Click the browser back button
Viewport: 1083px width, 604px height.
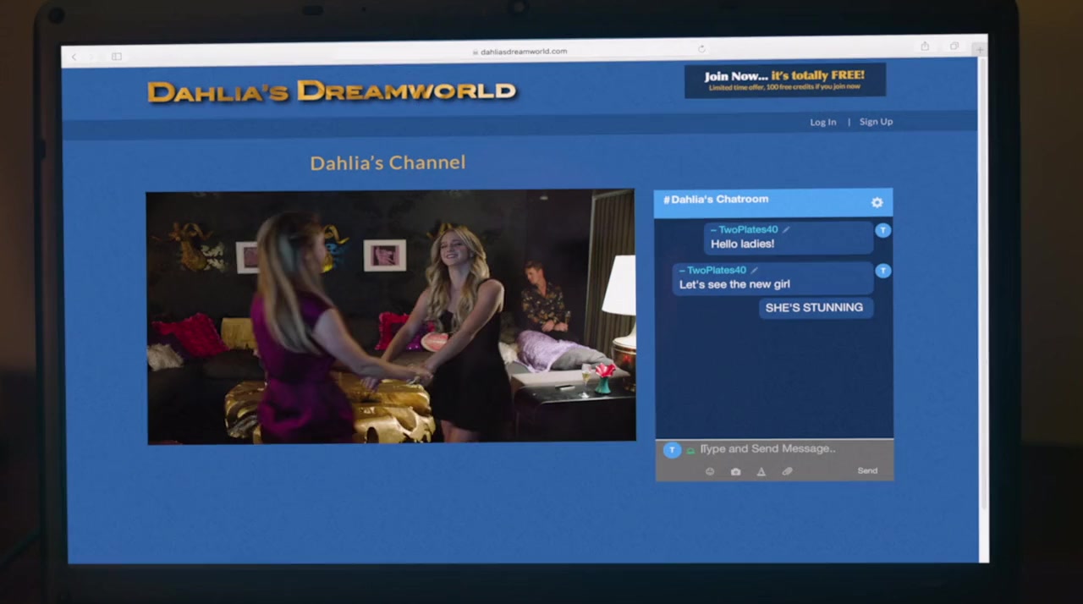(x=74, y=57)
